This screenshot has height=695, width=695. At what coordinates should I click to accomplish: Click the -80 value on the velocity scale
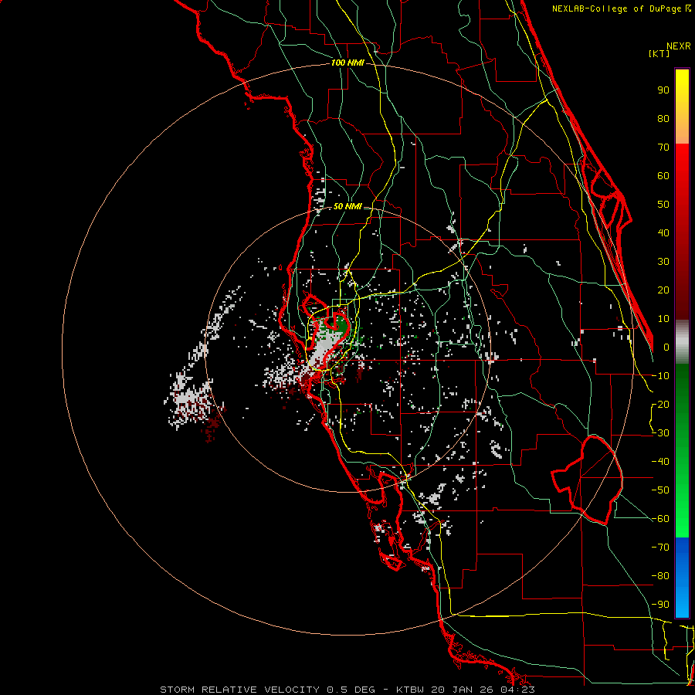pos(660,576)
